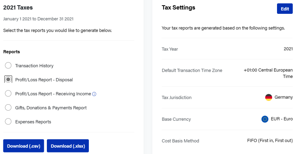Screen dimensions: 298x154
Task: Edit the Tax Settings
Action: coord(285,9)
